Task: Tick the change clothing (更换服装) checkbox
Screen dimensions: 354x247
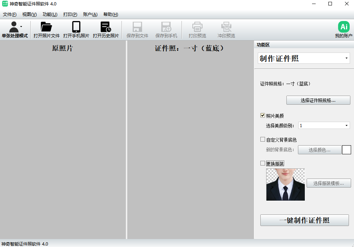Action: pyautogui.click(x=263, y=163)
